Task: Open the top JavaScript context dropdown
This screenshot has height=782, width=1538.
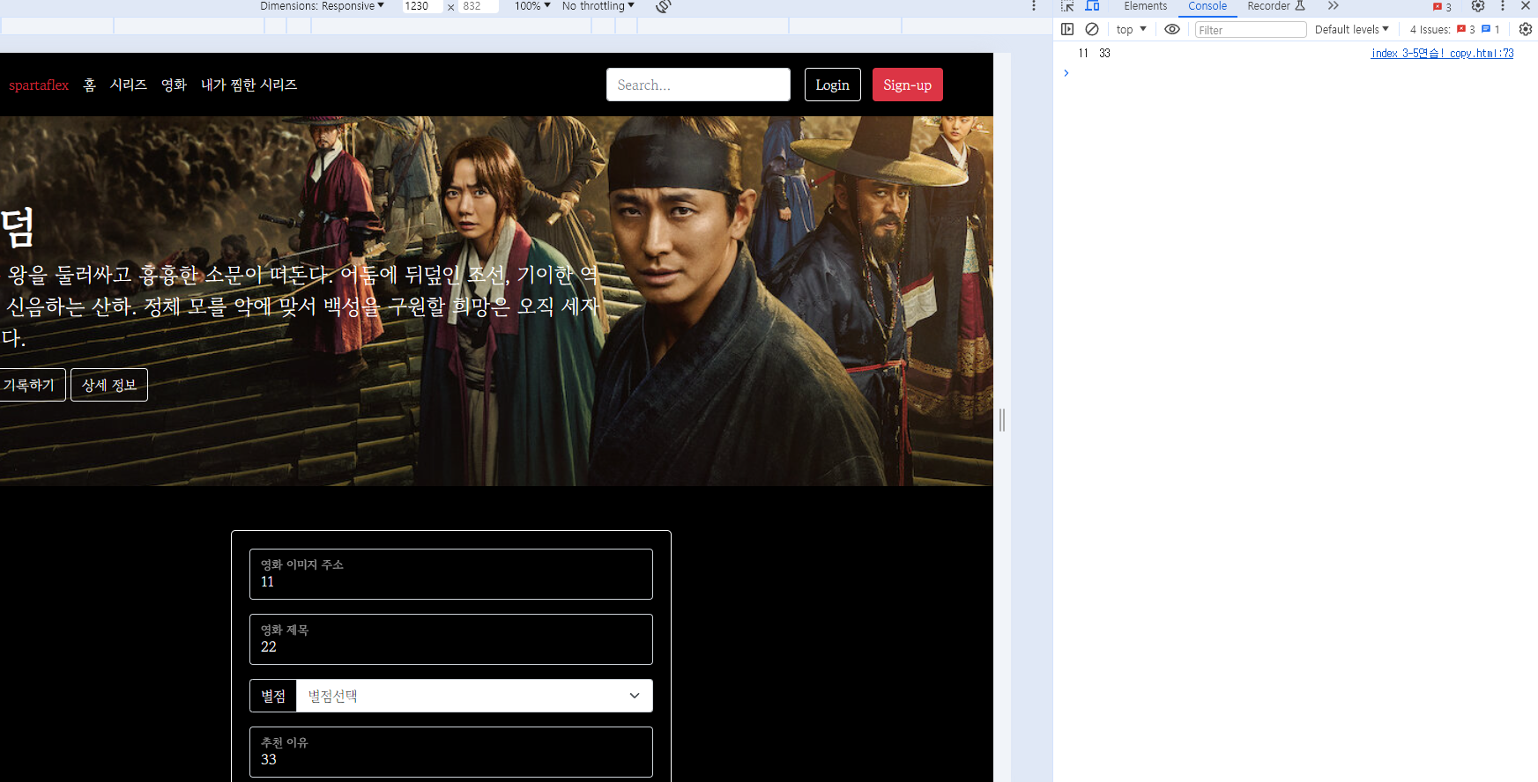Action: (1131, 29)
